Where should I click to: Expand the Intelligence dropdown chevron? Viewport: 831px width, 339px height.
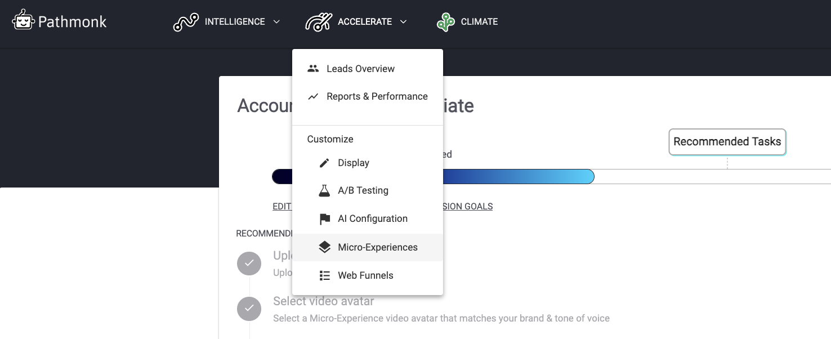[x=276, y=22]
